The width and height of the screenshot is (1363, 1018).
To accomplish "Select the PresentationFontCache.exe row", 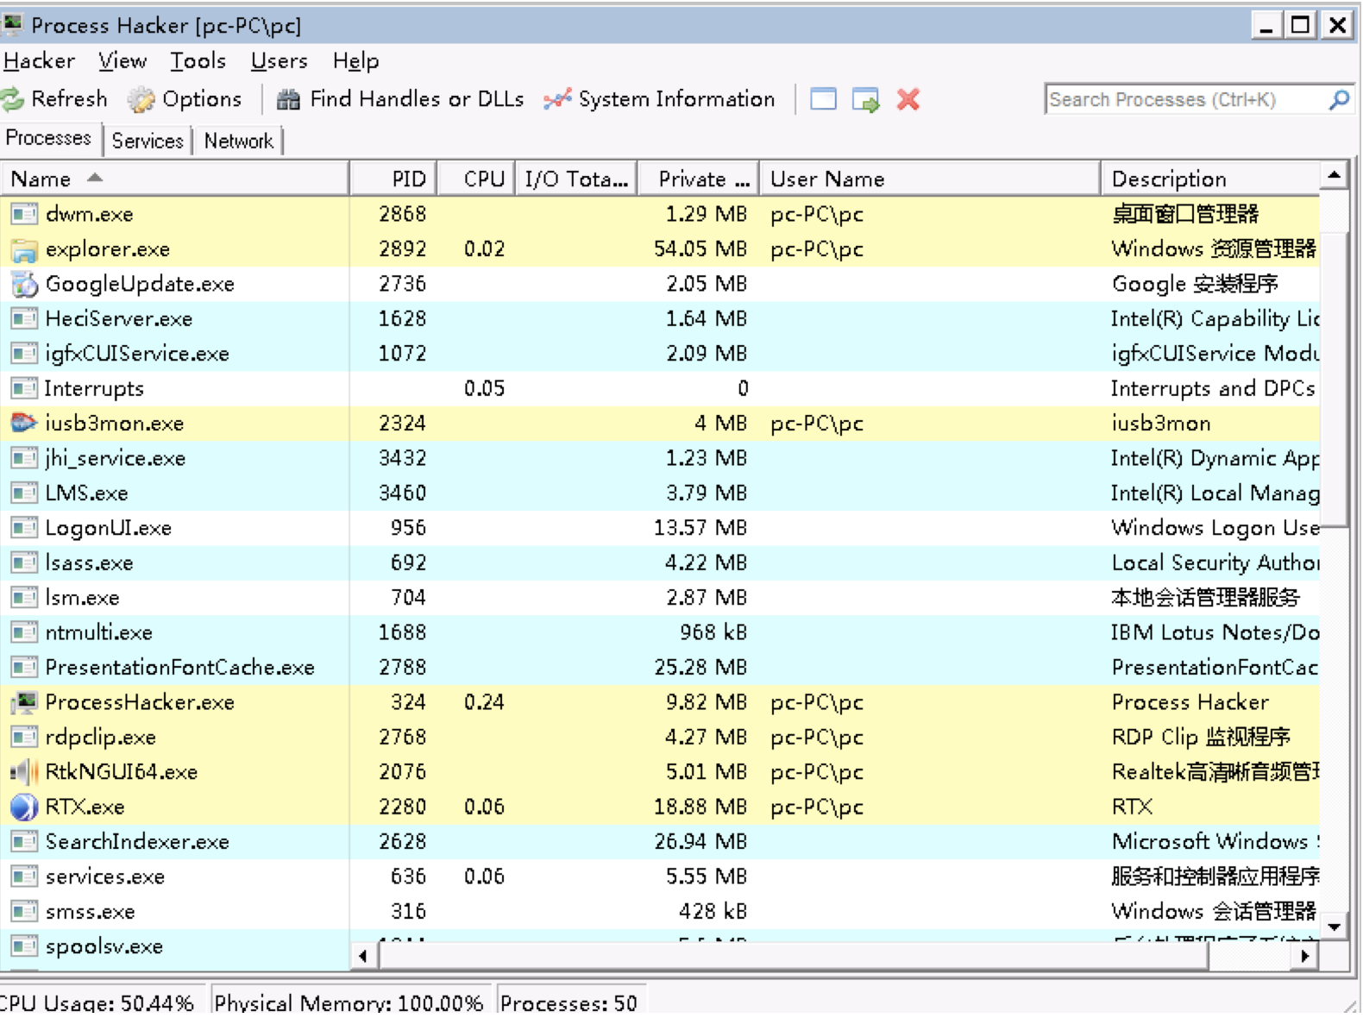I will (x=661, y=668).
